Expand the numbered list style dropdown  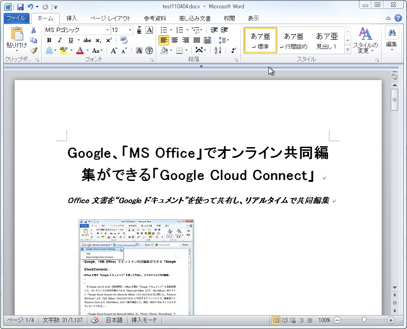point(187,30)
